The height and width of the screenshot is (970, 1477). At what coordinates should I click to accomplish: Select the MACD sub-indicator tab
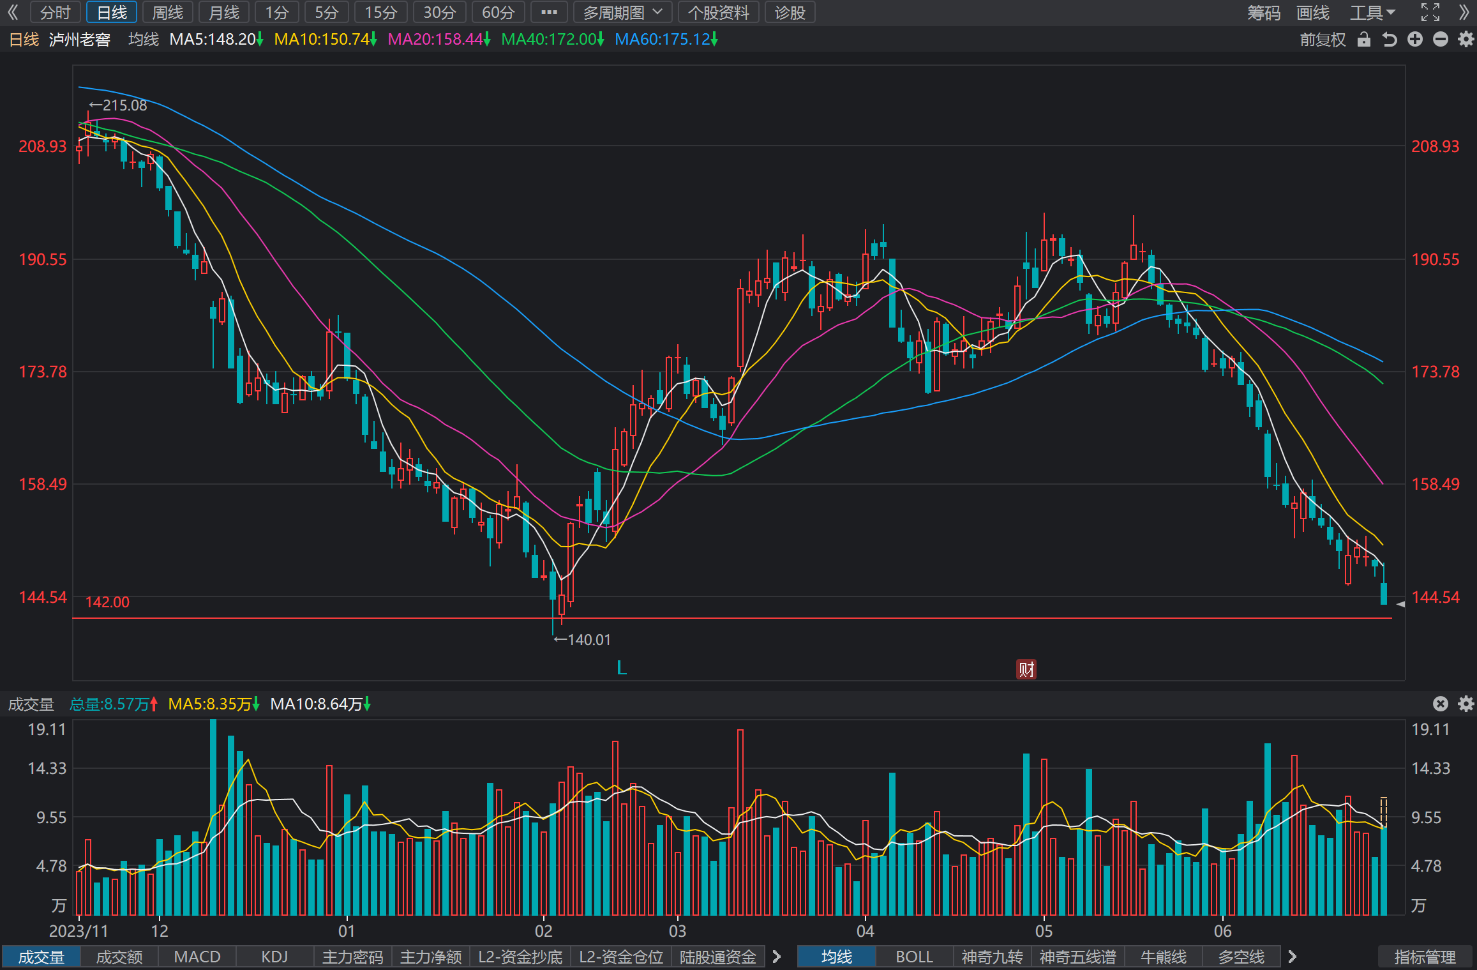coord(197,957)
